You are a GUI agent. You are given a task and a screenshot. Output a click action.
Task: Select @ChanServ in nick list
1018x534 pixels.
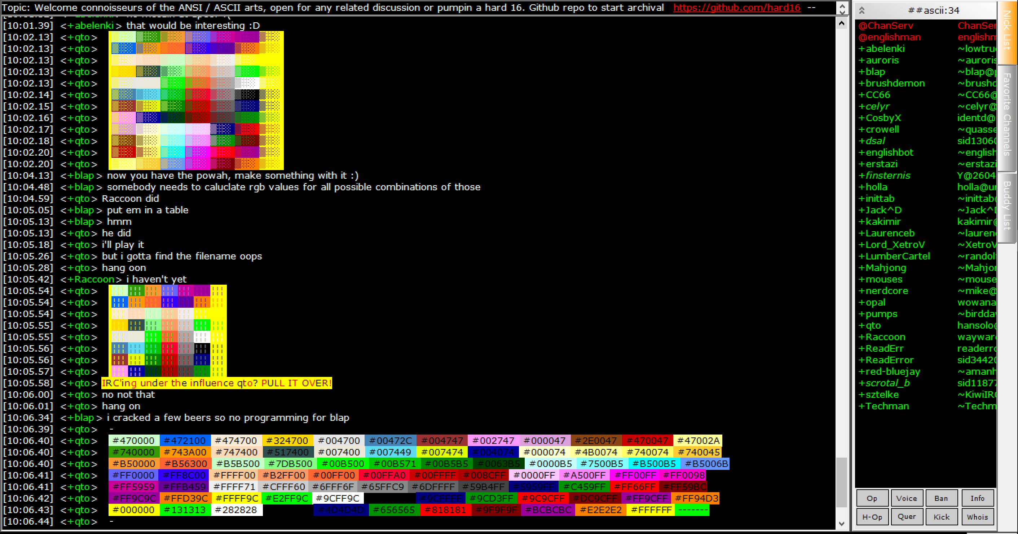[x=886, y=26]
